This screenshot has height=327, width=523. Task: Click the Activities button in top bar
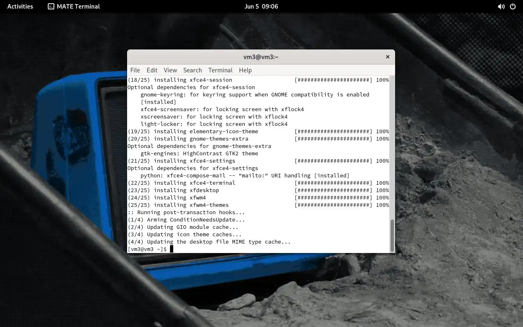point(20,6)
